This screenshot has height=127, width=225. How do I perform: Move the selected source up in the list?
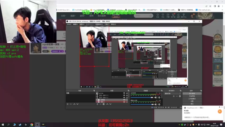(x=107, y=104)
